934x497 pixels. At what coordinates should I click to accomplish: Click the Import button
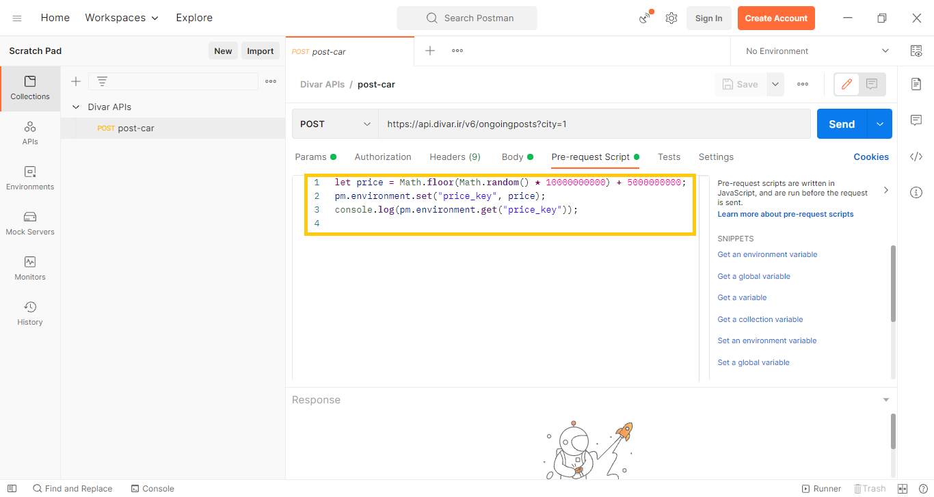pyautogui.click(x=261, y=51)
